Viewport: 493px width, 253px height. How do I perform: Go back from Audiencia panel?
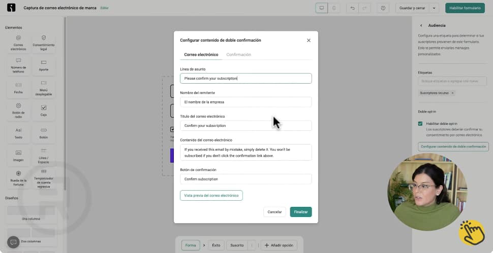pyautogui.click(x=421, y=25)
